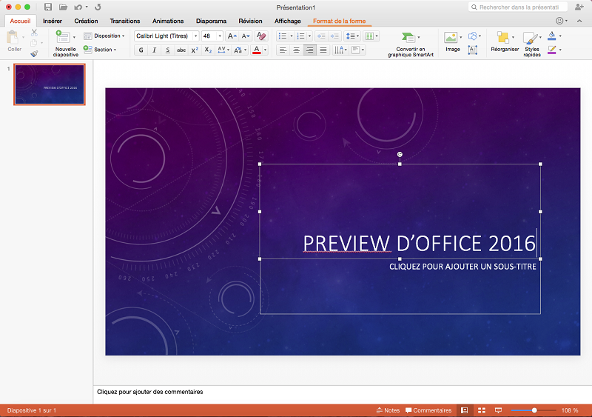The height and width of the screenshot is (417, 592).
Task: Select slide 1 thumbnail
Action: point(50,84)
